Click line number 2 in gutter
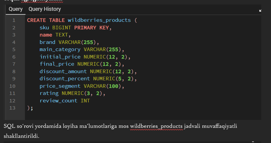Screen dimensions: 271x143 point(14,28)
